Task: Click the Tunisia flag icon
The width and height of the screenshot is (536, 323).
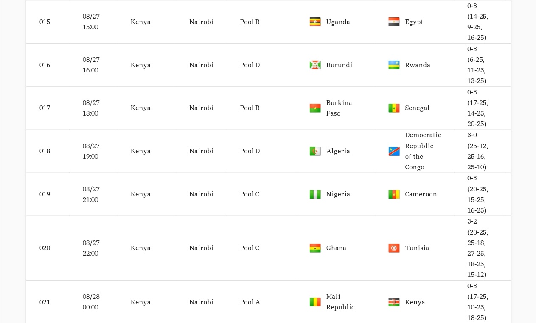Action: click(394, 248)
